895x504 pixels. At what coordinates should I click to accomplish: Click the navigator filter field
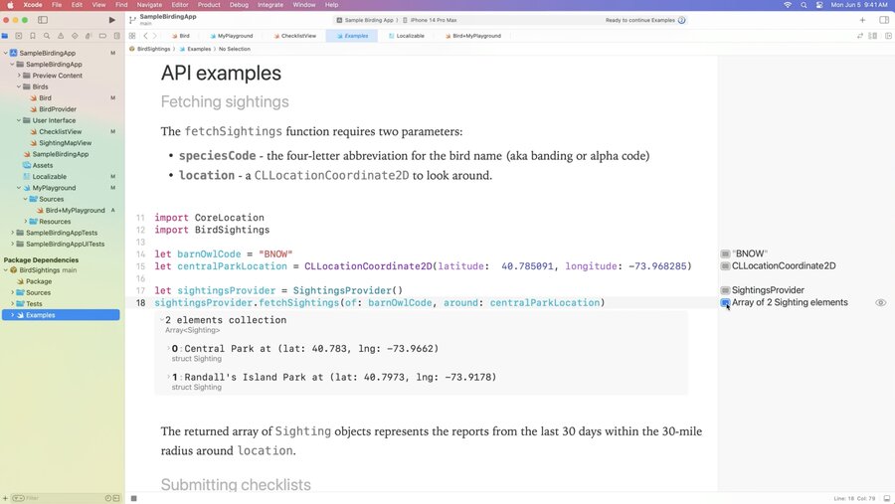(57, 498)
